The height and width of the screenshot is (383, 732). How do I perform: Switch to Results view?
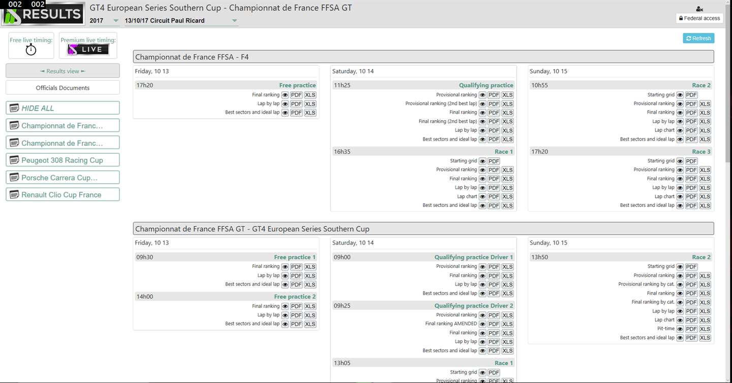[x=63, y=71]
